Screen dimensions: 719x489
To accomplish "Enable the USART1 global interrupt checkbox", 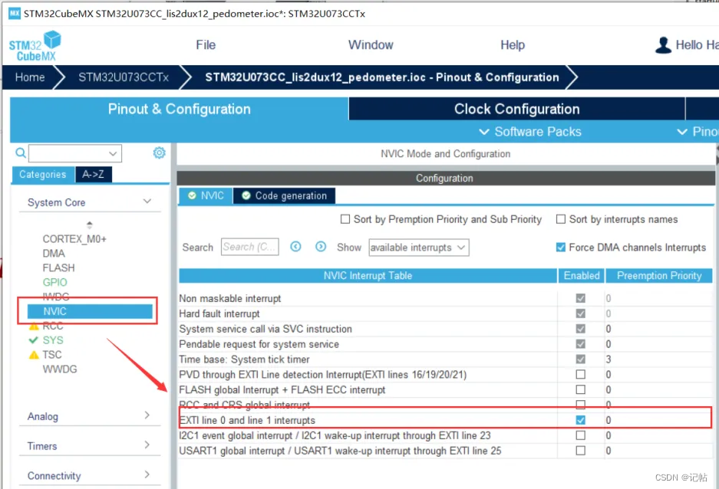I will click(581, 451).
